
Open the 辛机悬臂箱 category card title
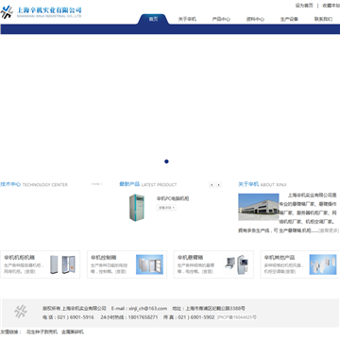[x=190, y=257]
